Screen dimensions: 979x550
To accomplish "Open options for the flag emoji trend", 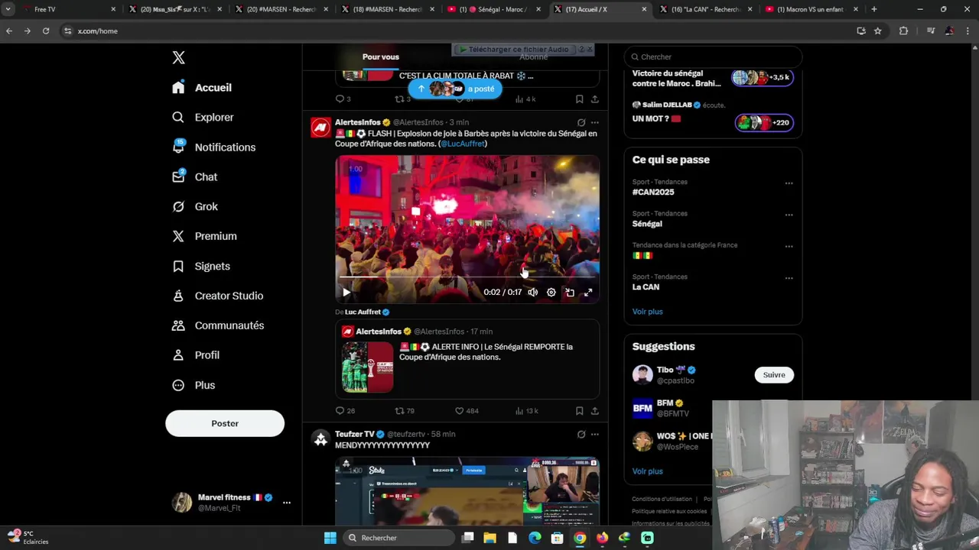I will click(x=789, y=247).
